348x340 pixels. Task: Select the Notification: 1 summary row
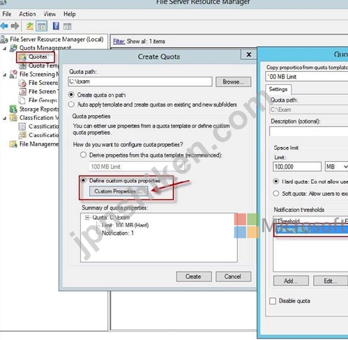[118, 233]
